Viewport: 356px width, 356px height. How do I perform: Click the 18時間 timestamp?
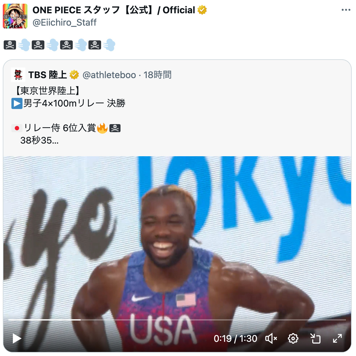pyautogui.click(x=157, y=75)
